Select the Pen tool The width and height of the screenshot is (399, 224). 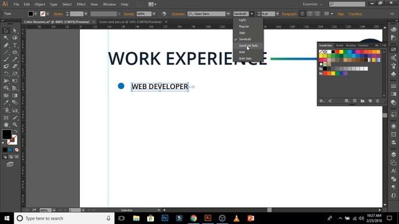click(6, 45)
